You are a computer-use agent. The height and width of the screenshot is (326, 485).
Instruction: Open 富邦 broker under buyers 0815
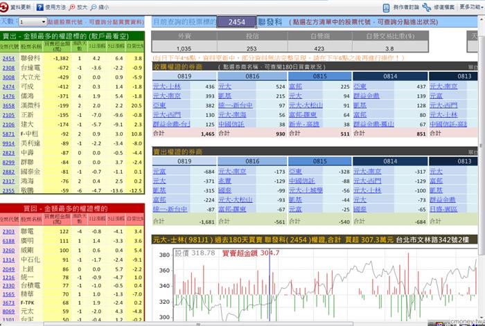coord(295,87)
